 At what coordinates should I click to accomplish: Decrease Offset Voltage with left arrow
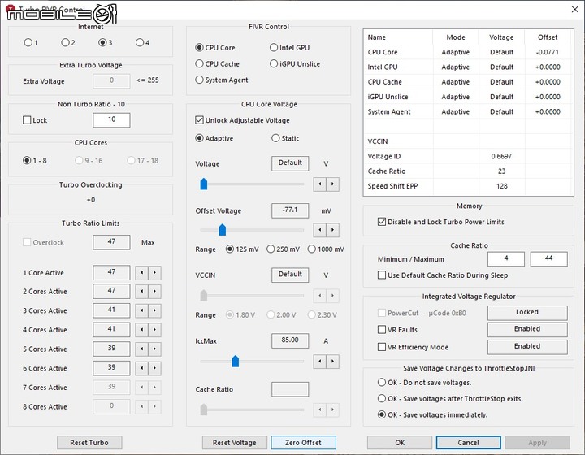[x=320, y=230]
